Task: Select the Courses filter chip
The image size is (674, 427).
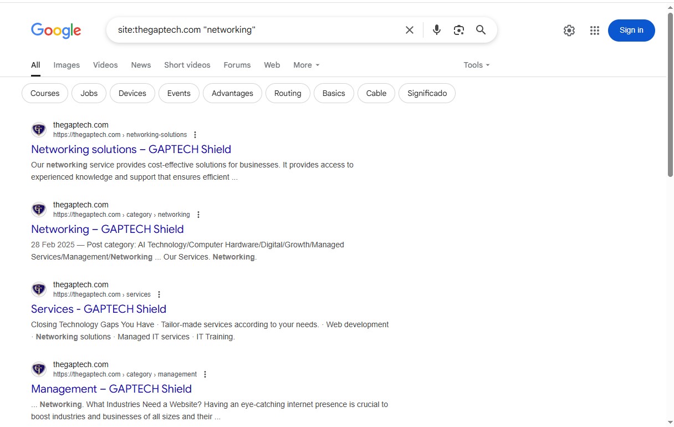Action: tap(45, 93)
